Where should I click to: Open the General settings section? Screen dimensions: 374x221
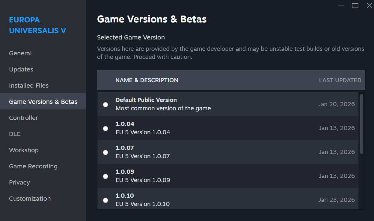(43, 53)
